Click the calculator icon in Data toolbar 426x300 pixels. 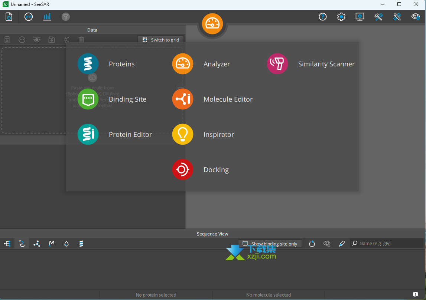coord(7,40)
